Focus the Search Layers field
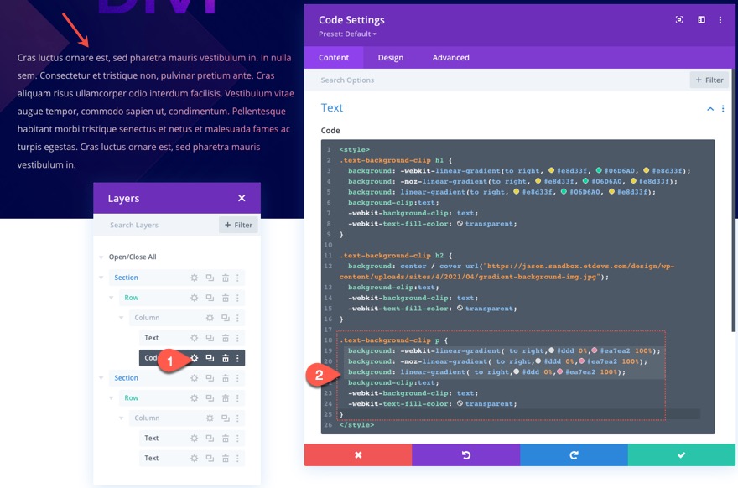Viewport: 738px width, 488px height. pos(158,225)
